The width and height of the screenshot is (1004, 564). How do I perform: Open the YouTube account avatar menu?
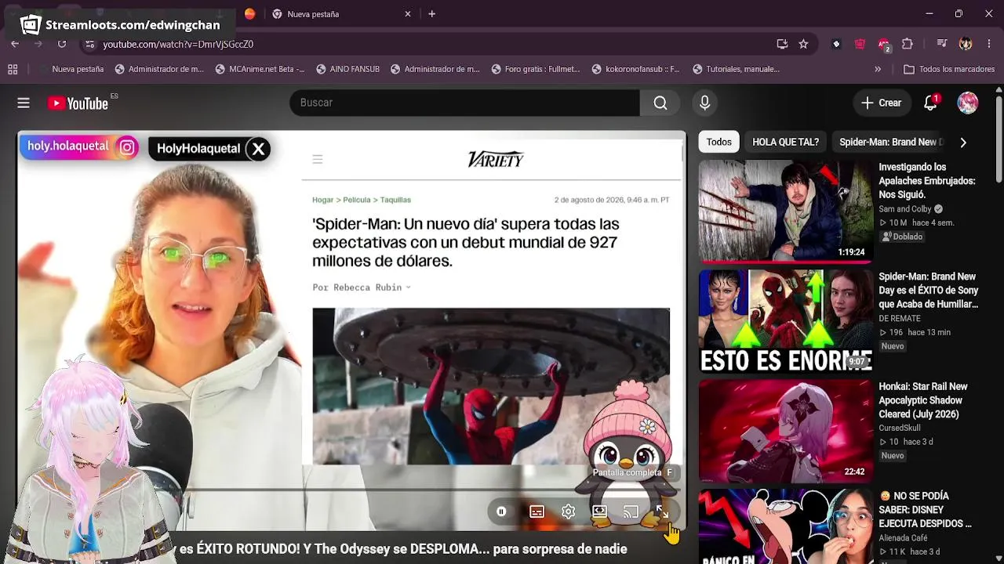pos(968,103)
